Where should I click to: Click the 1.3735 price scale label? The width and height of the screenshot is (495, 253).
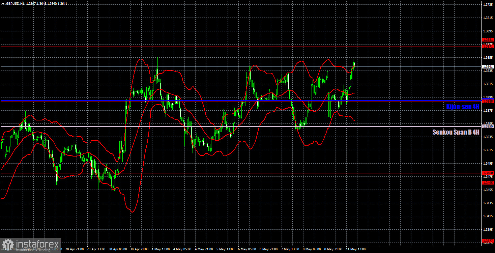coord(488,4)
